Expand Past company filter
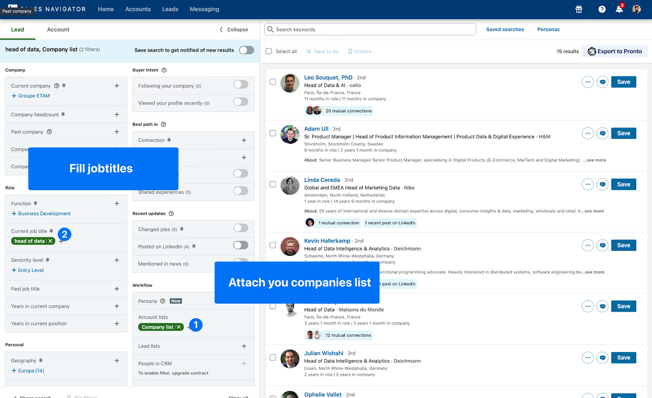The width and height of the screenshot is (652, 398). (117, 132)
